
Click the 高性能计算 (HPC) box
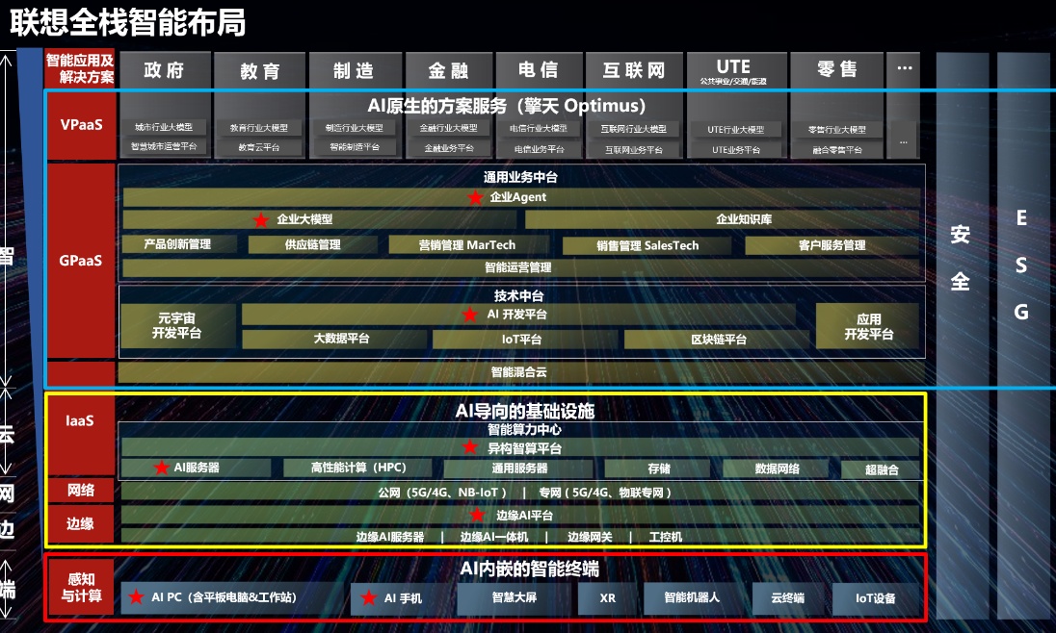coord(357,468)
